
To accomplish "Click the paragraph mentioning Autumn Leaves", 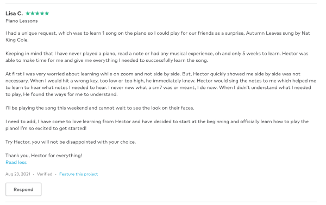I will pyautogui.click(x=158, y=36).
